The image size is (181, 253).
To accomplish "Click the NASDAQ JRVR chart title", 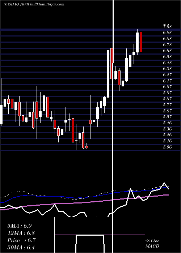I will tap(34, 4).
